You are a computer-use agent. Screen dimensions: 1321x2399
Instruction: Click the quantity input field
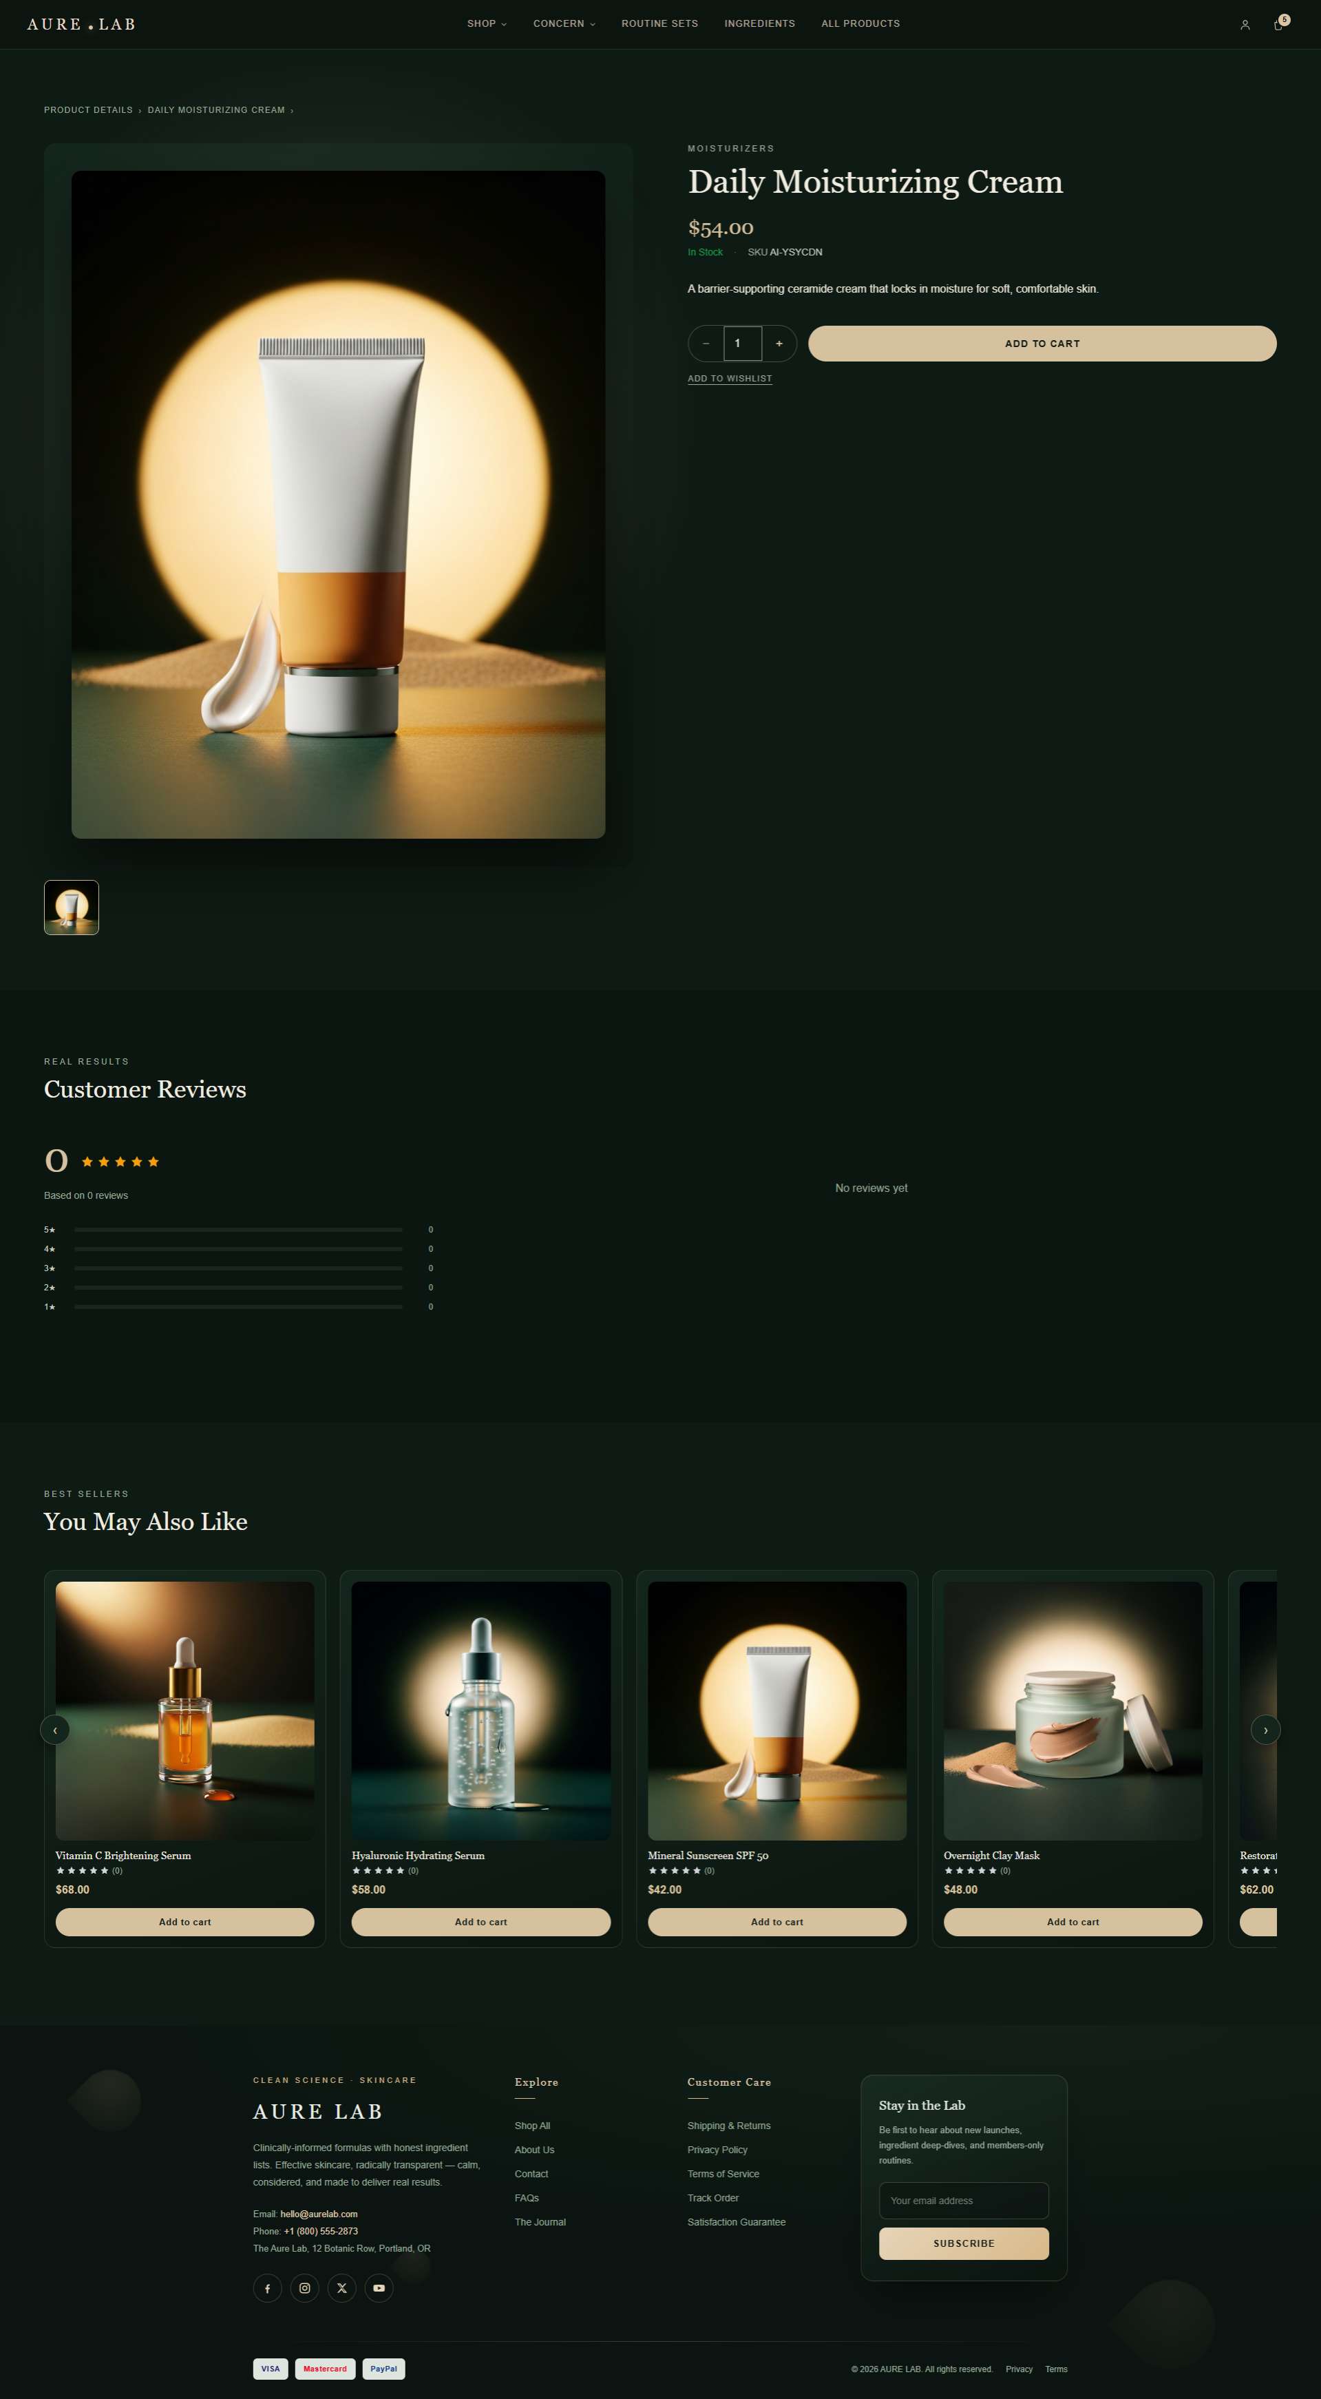coord(743,344)
